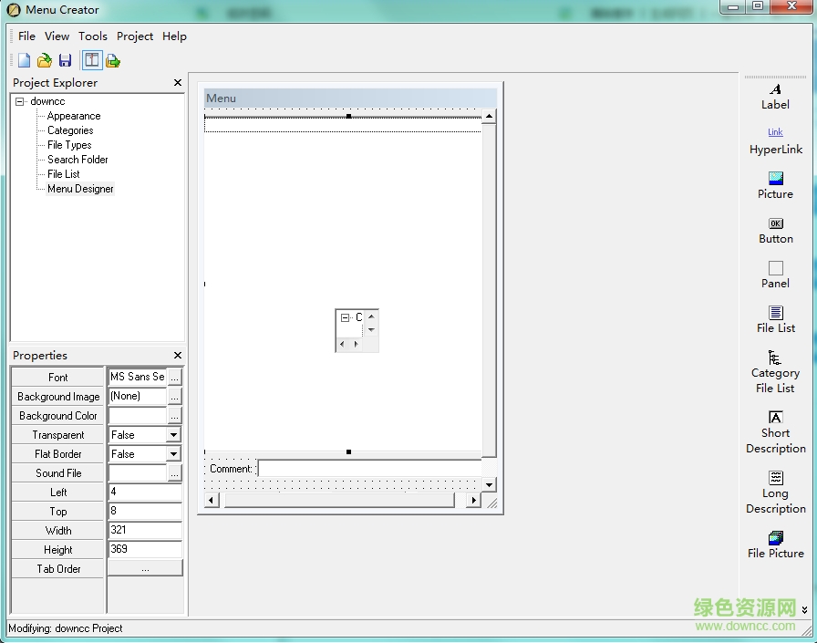Open the Tools menu
This screenshot has height=643, width=817.
pyautogui.click(x=92, y=36)
